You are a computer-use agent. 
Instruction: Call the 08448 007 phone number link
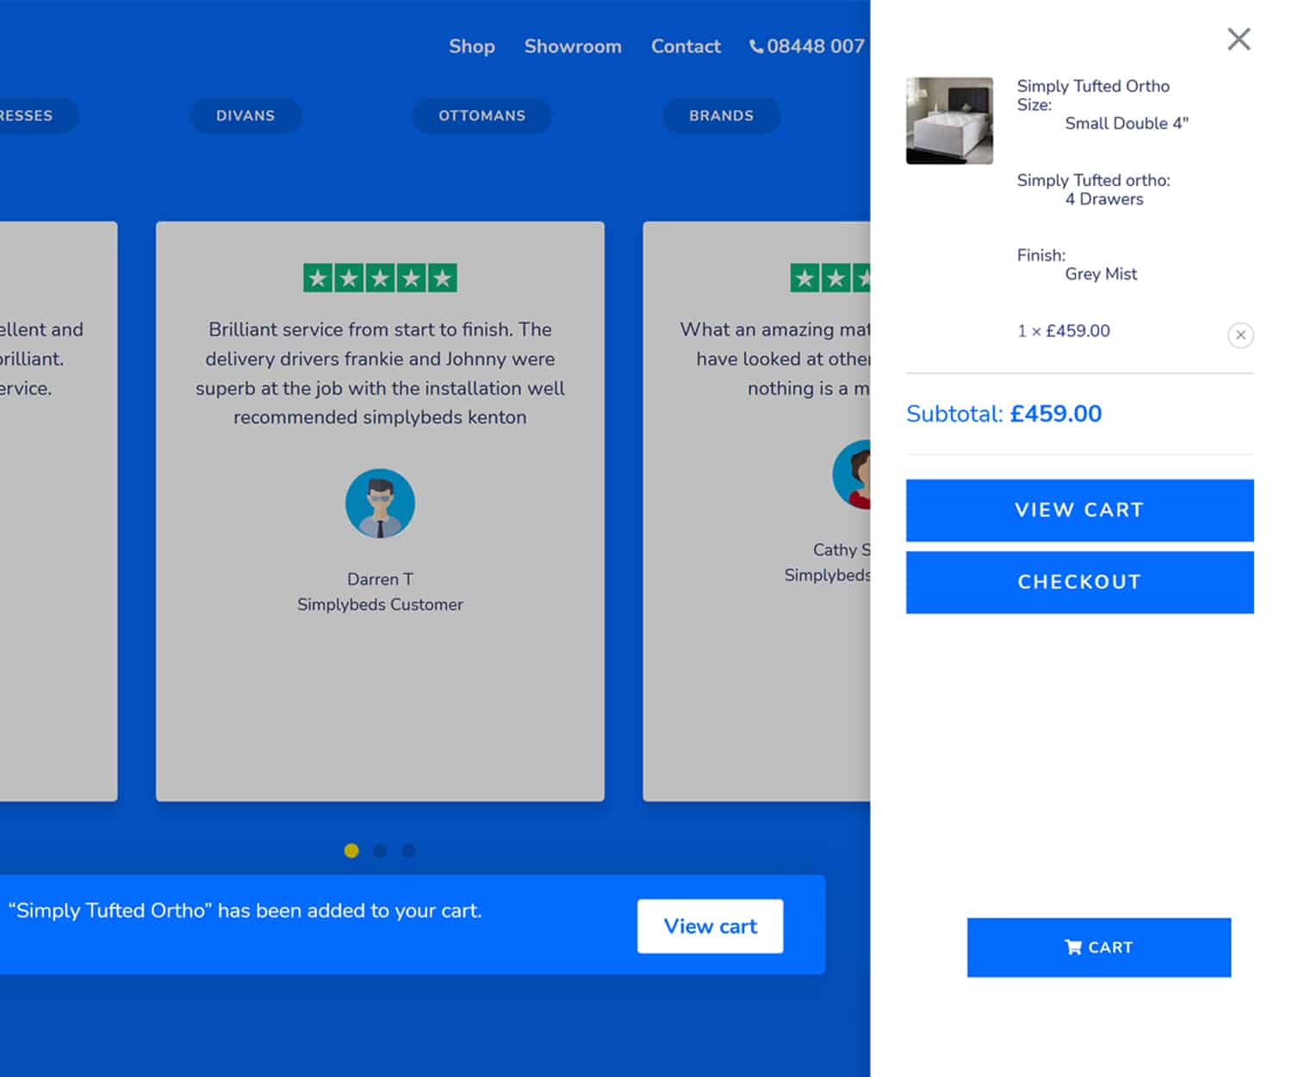pyautogui.click(x=808, y=47)
